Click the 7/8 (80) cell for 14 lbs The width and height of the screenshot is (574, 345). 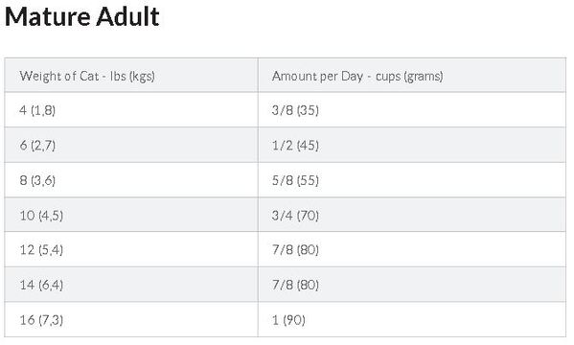point(412,285)
